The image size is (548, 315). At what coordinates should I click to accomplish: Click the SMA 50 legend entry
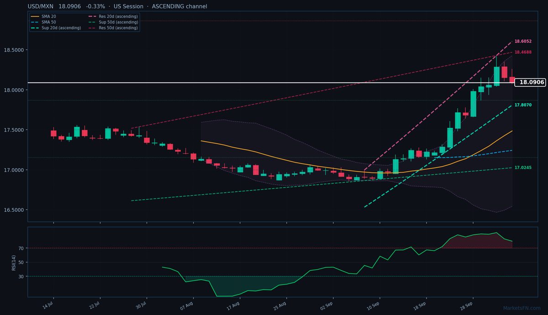coord(44,22)
